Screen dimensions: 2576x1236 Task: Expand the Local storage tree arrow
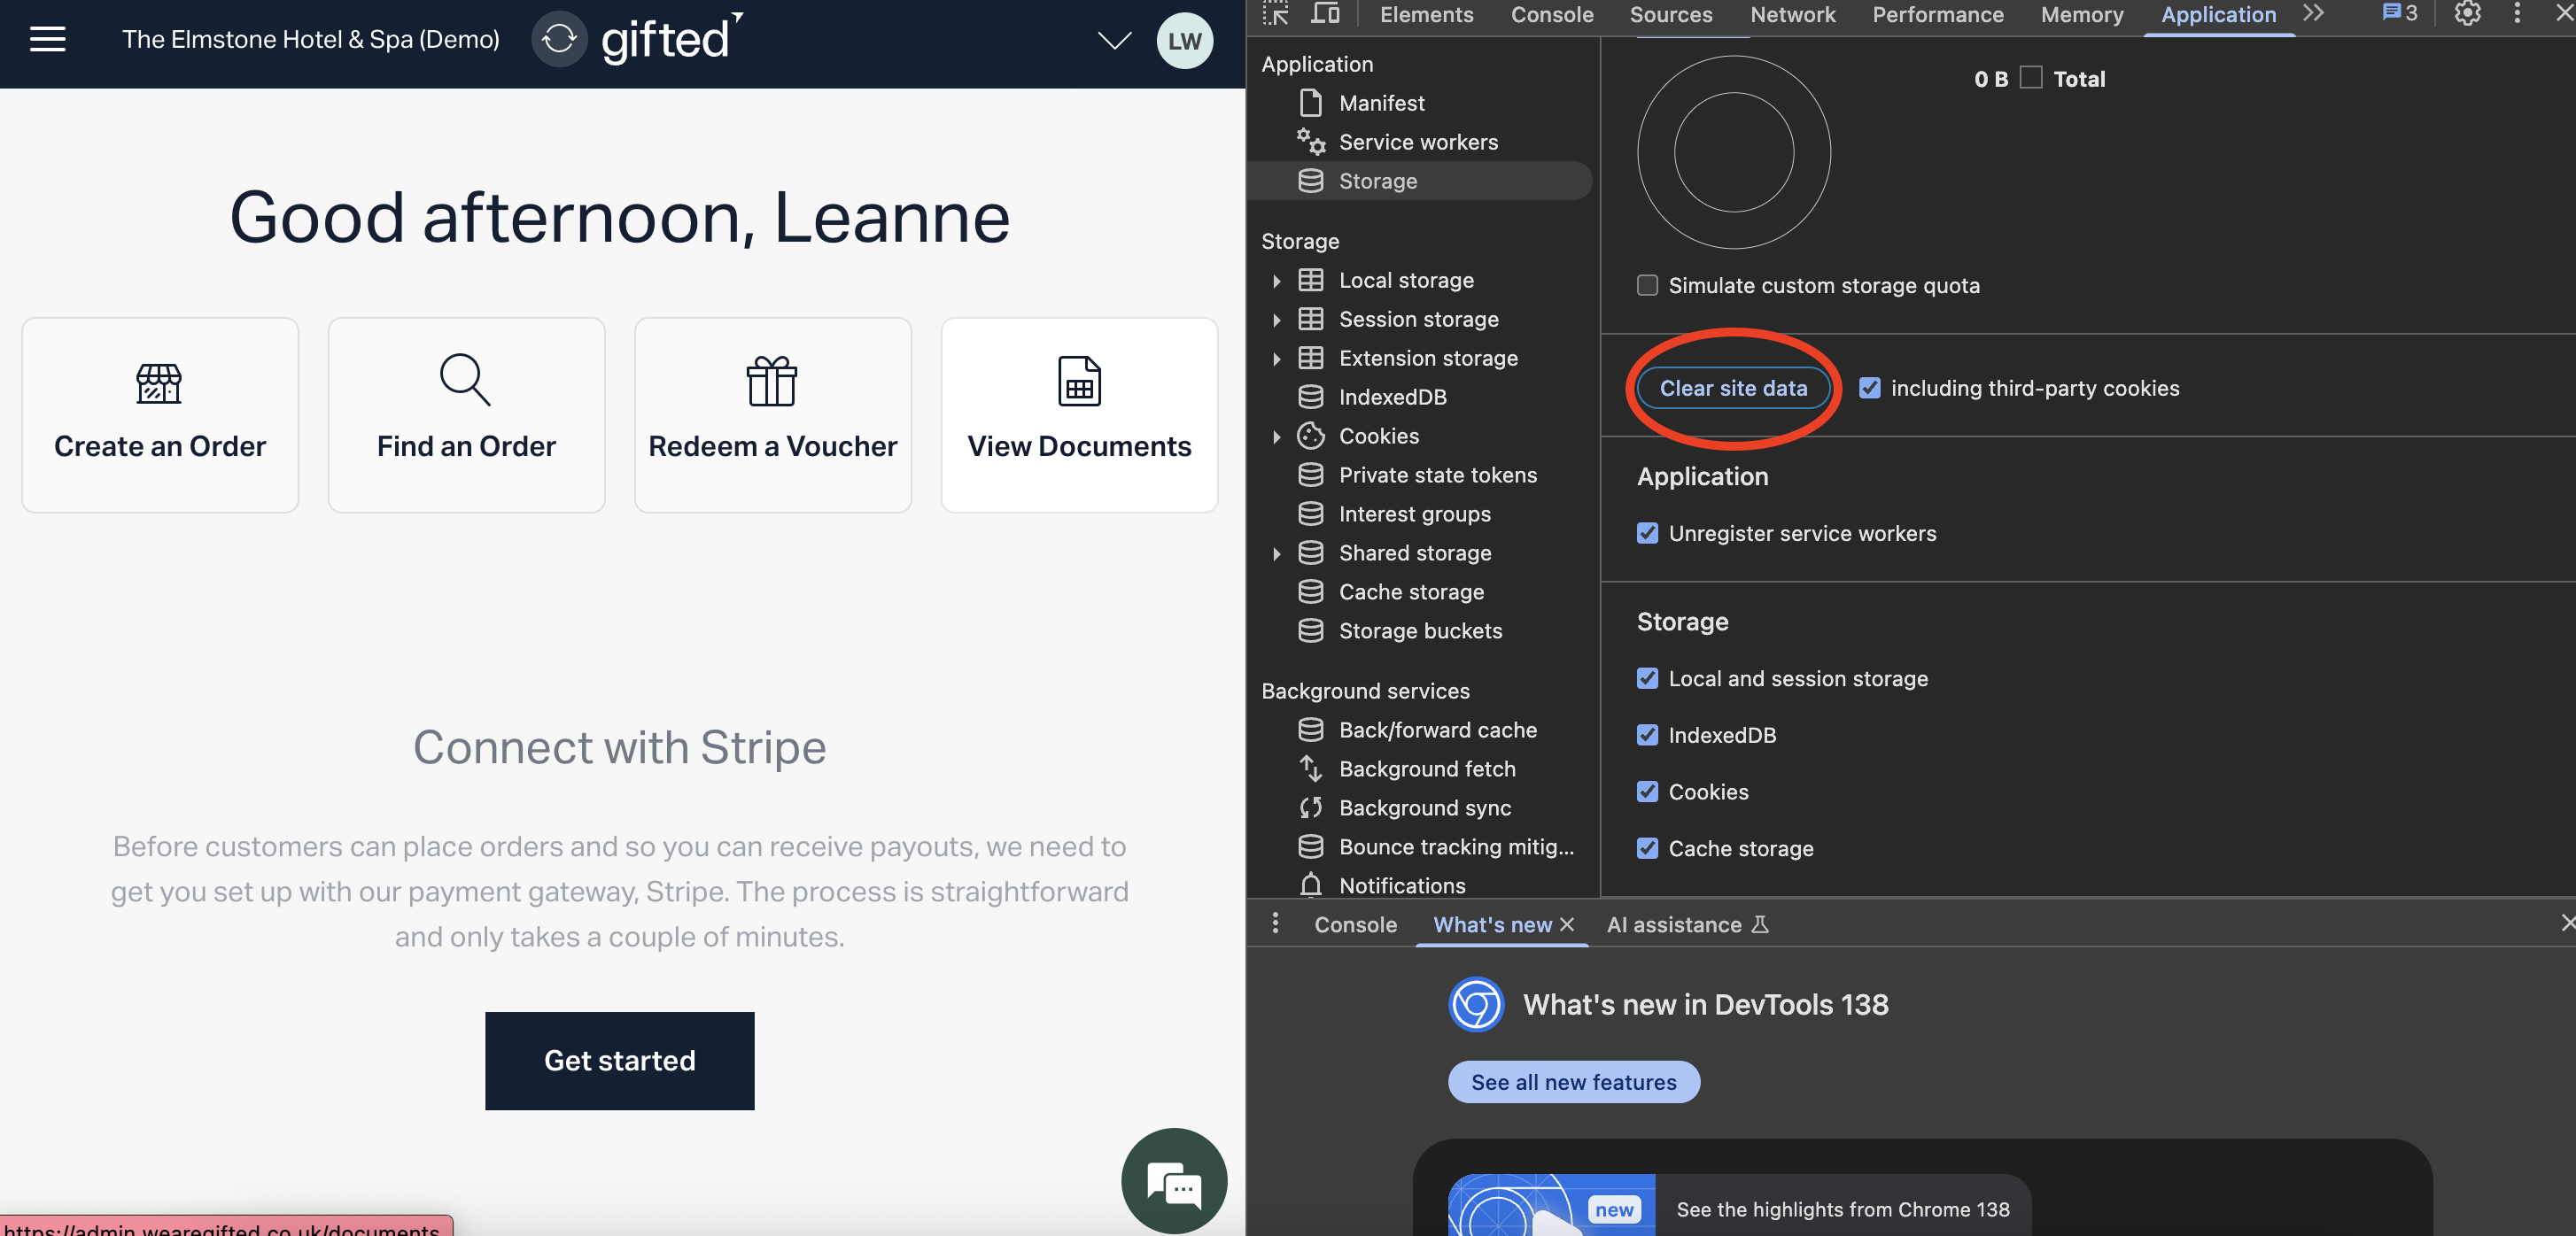tap(1276, 281)
